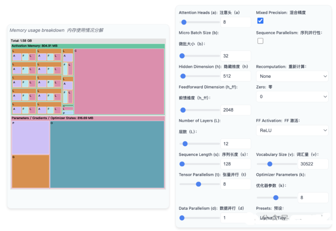336x231 pixels.
Task: Click the Vocabulary Size slider
Action: 277,164
